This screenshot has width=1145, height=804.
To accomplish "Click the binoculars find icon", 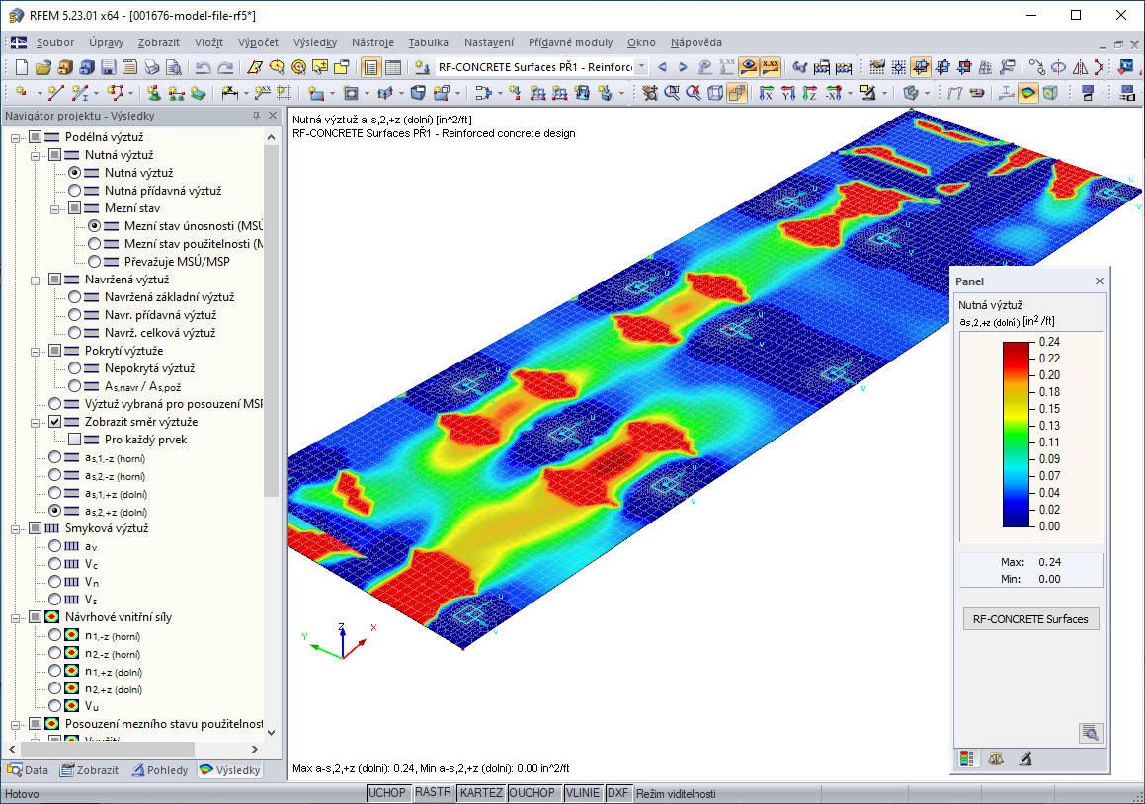I will pos(799,68).
